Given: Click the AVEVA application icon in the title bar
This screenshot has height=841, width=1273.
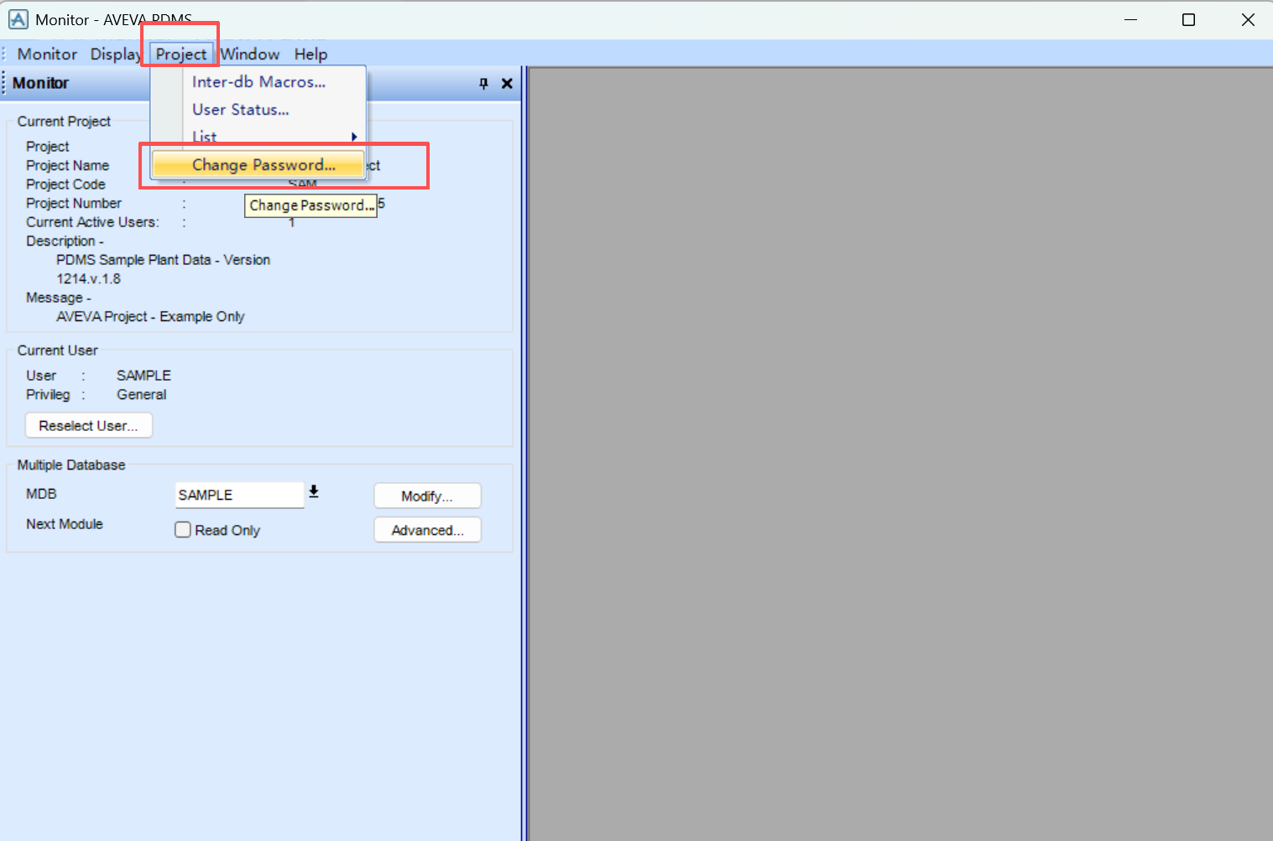Looking at the screenshot, I should click(x=18, y=18).
